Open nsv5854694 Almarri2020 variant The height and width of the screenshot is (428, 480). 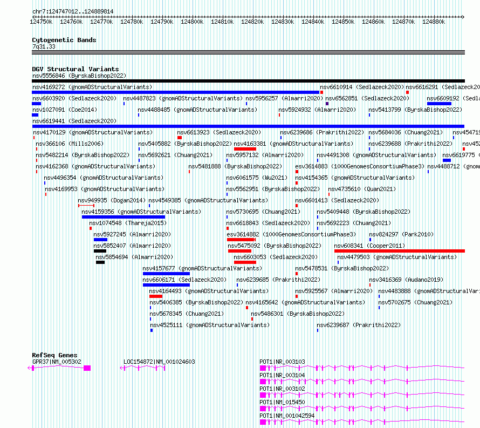(x=134, y=257)
